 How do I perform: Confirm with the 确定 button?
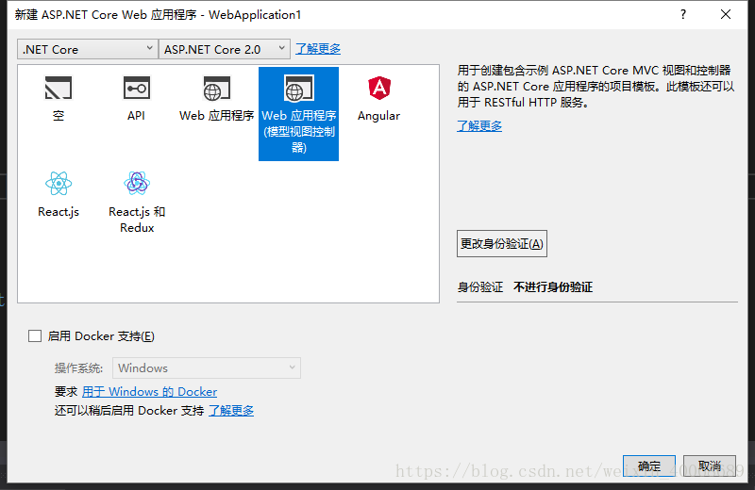point(649,465)
